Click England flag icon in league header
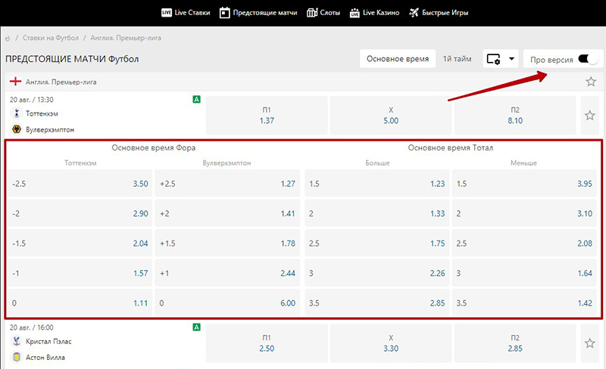The height and width of the screenshot is (369, 606). pyautogui.click(x=15, y=82)
